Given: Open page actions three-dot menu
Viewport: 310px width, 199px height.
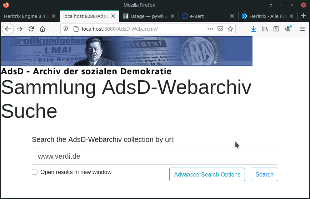Looking at the screenshot, I should pyautogui.click(x=210, y=29).
